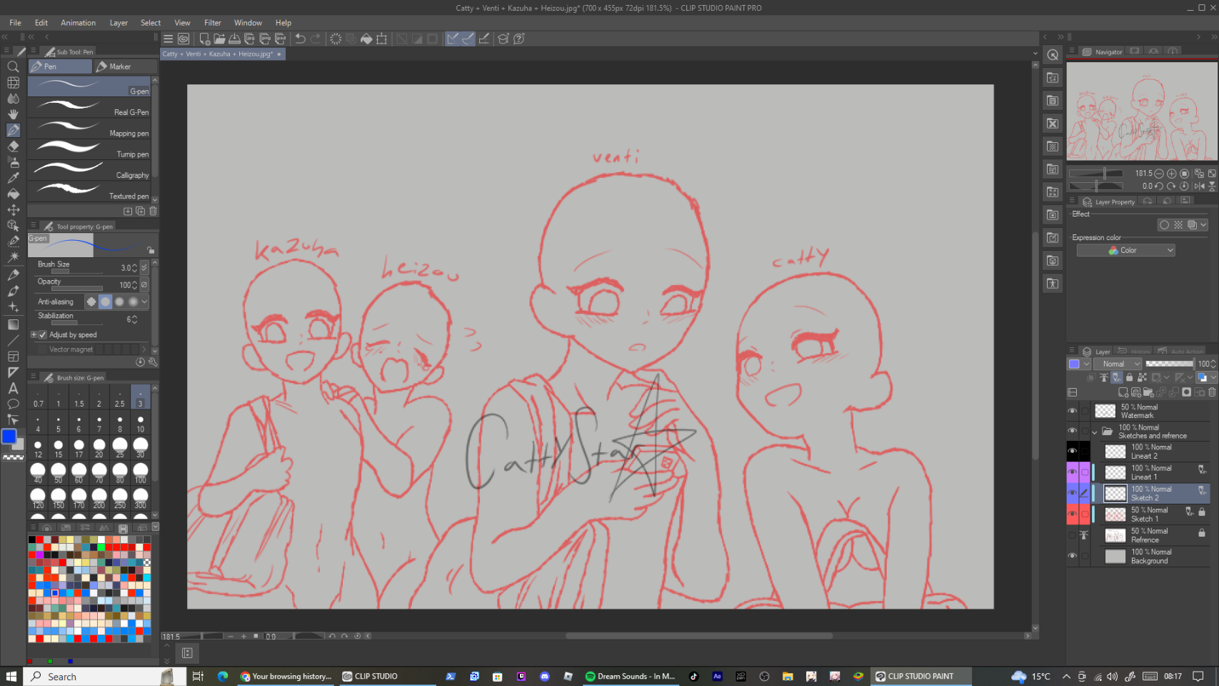Open the layer blending mode Normal dropdown
This screenshot has height=686, width=1219.
[1117, 364]
